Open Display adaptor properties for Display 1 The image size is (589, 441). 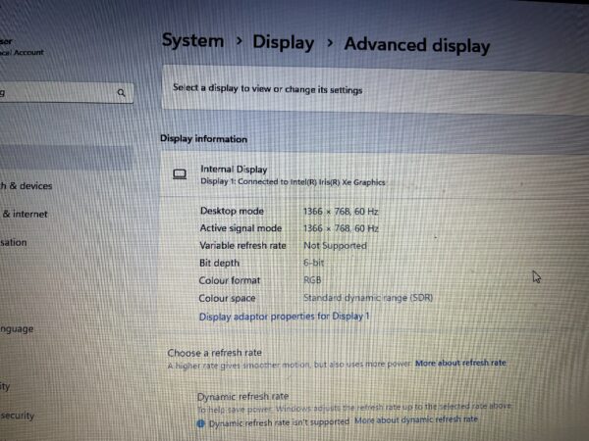(284, 317)
